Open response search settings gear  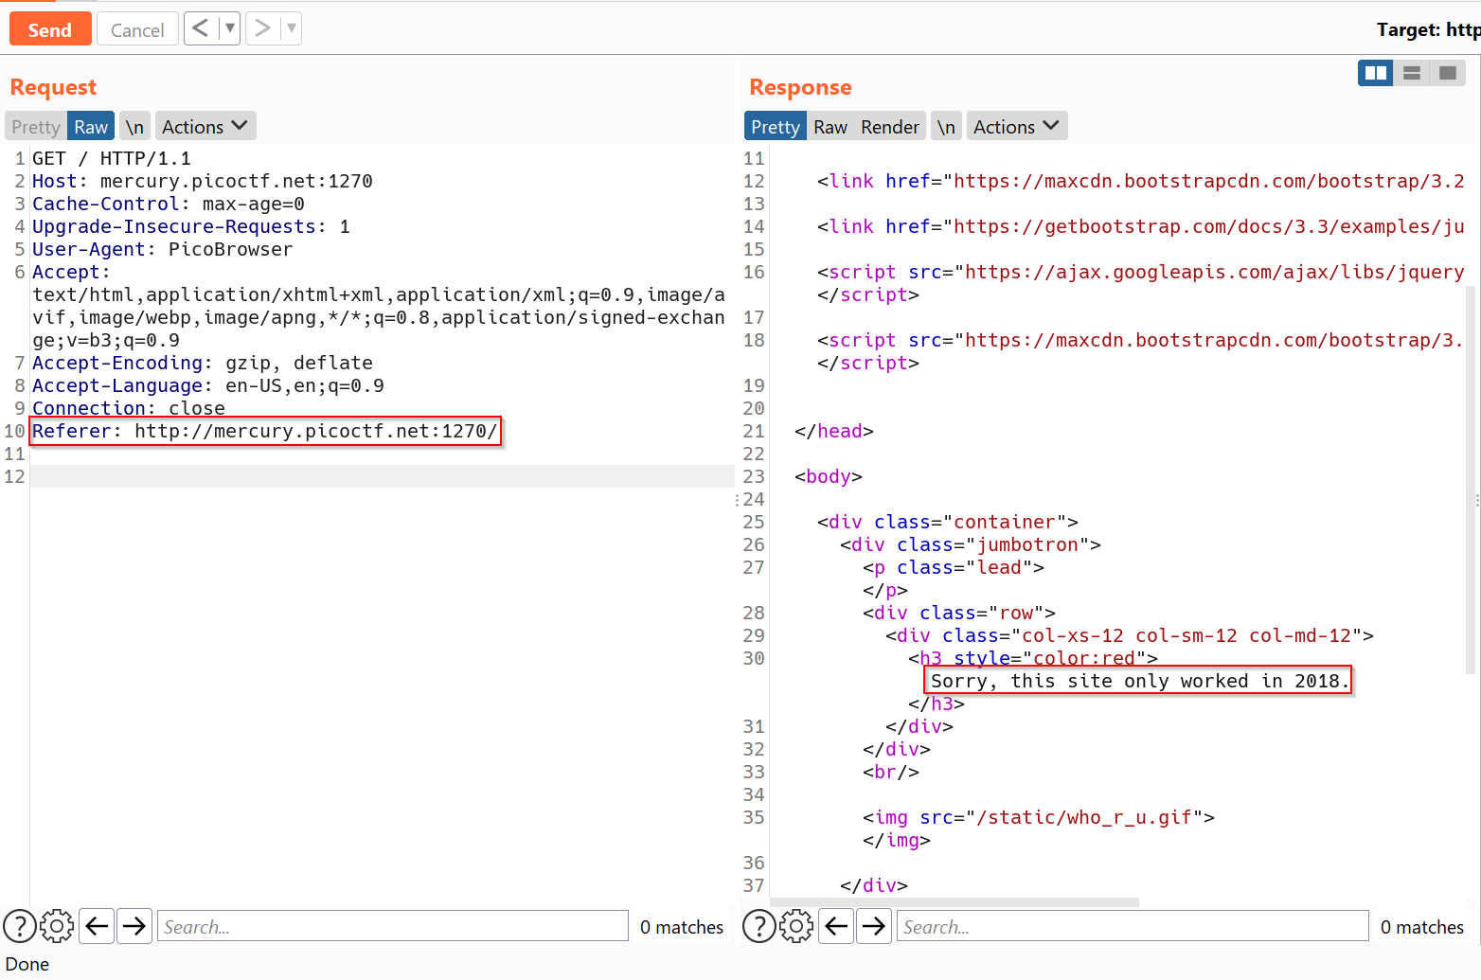coord(796,926)
